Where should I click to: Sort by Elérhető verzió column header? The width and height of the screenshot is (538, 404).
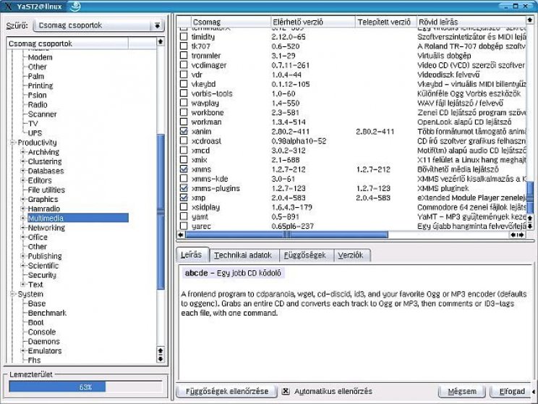[313, 22]
